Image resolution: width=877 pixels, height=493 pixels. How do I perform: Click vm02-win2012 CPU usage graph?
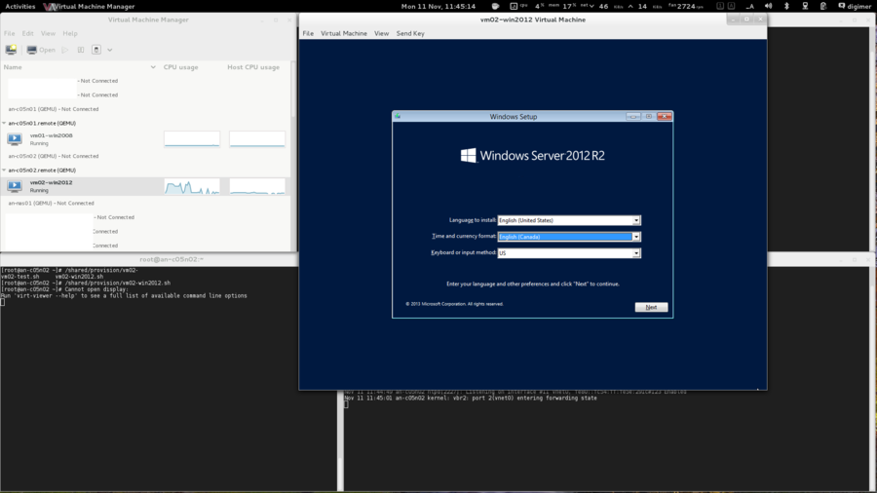192,186
